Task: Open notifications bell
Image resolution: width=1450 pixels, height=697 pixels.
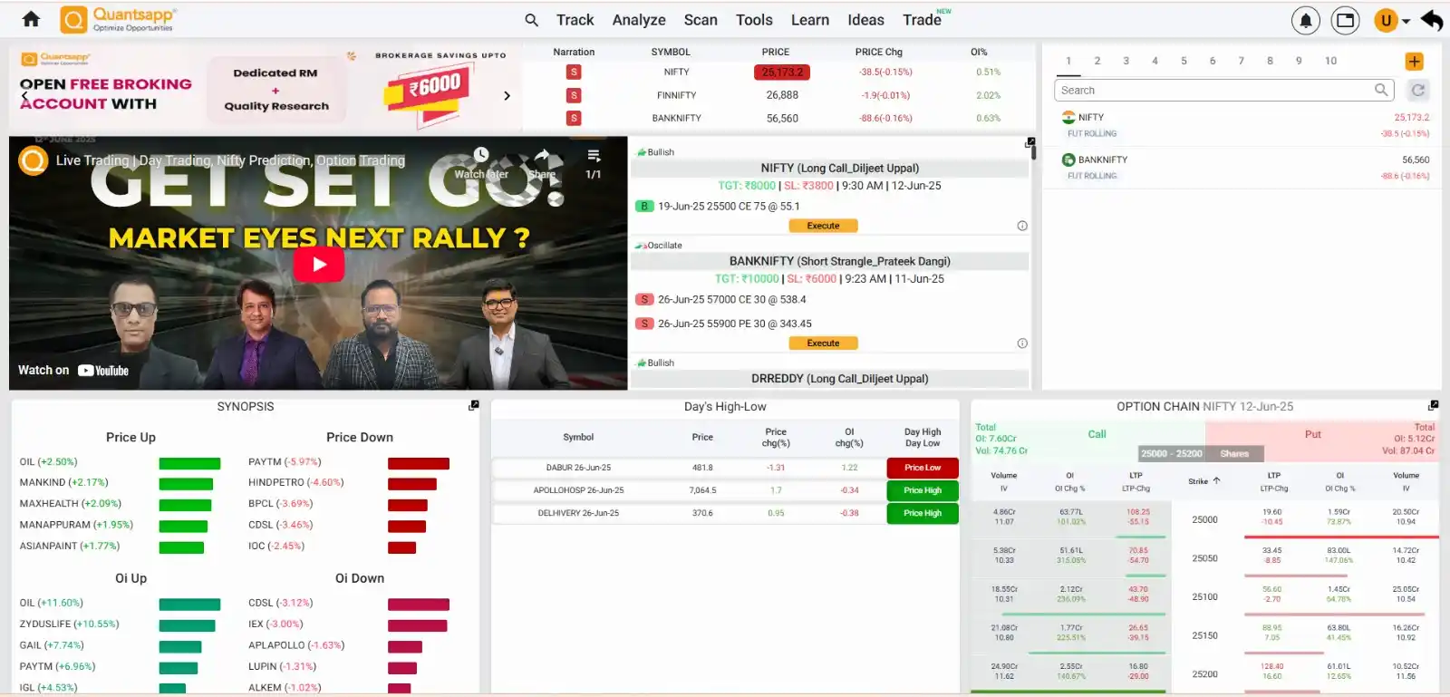Action: pyautogui.click(x=1306, y=20)
